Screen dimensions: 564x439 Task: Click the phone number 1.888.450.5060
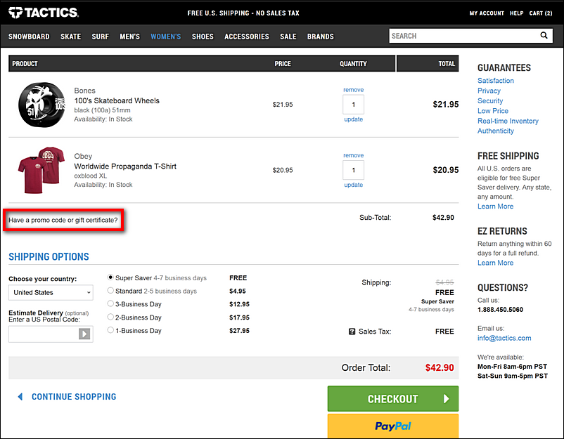[x=500, y=310]
